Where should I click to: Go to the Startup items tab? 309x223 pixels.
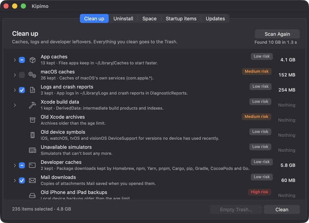[181, 18]
